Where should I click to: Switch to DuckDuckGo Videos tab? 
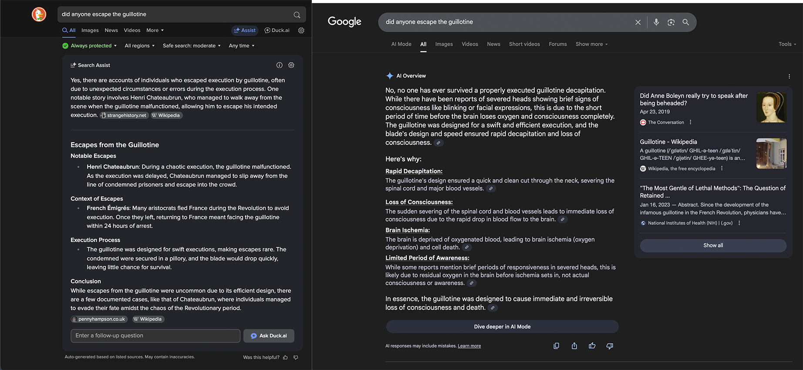132,30
